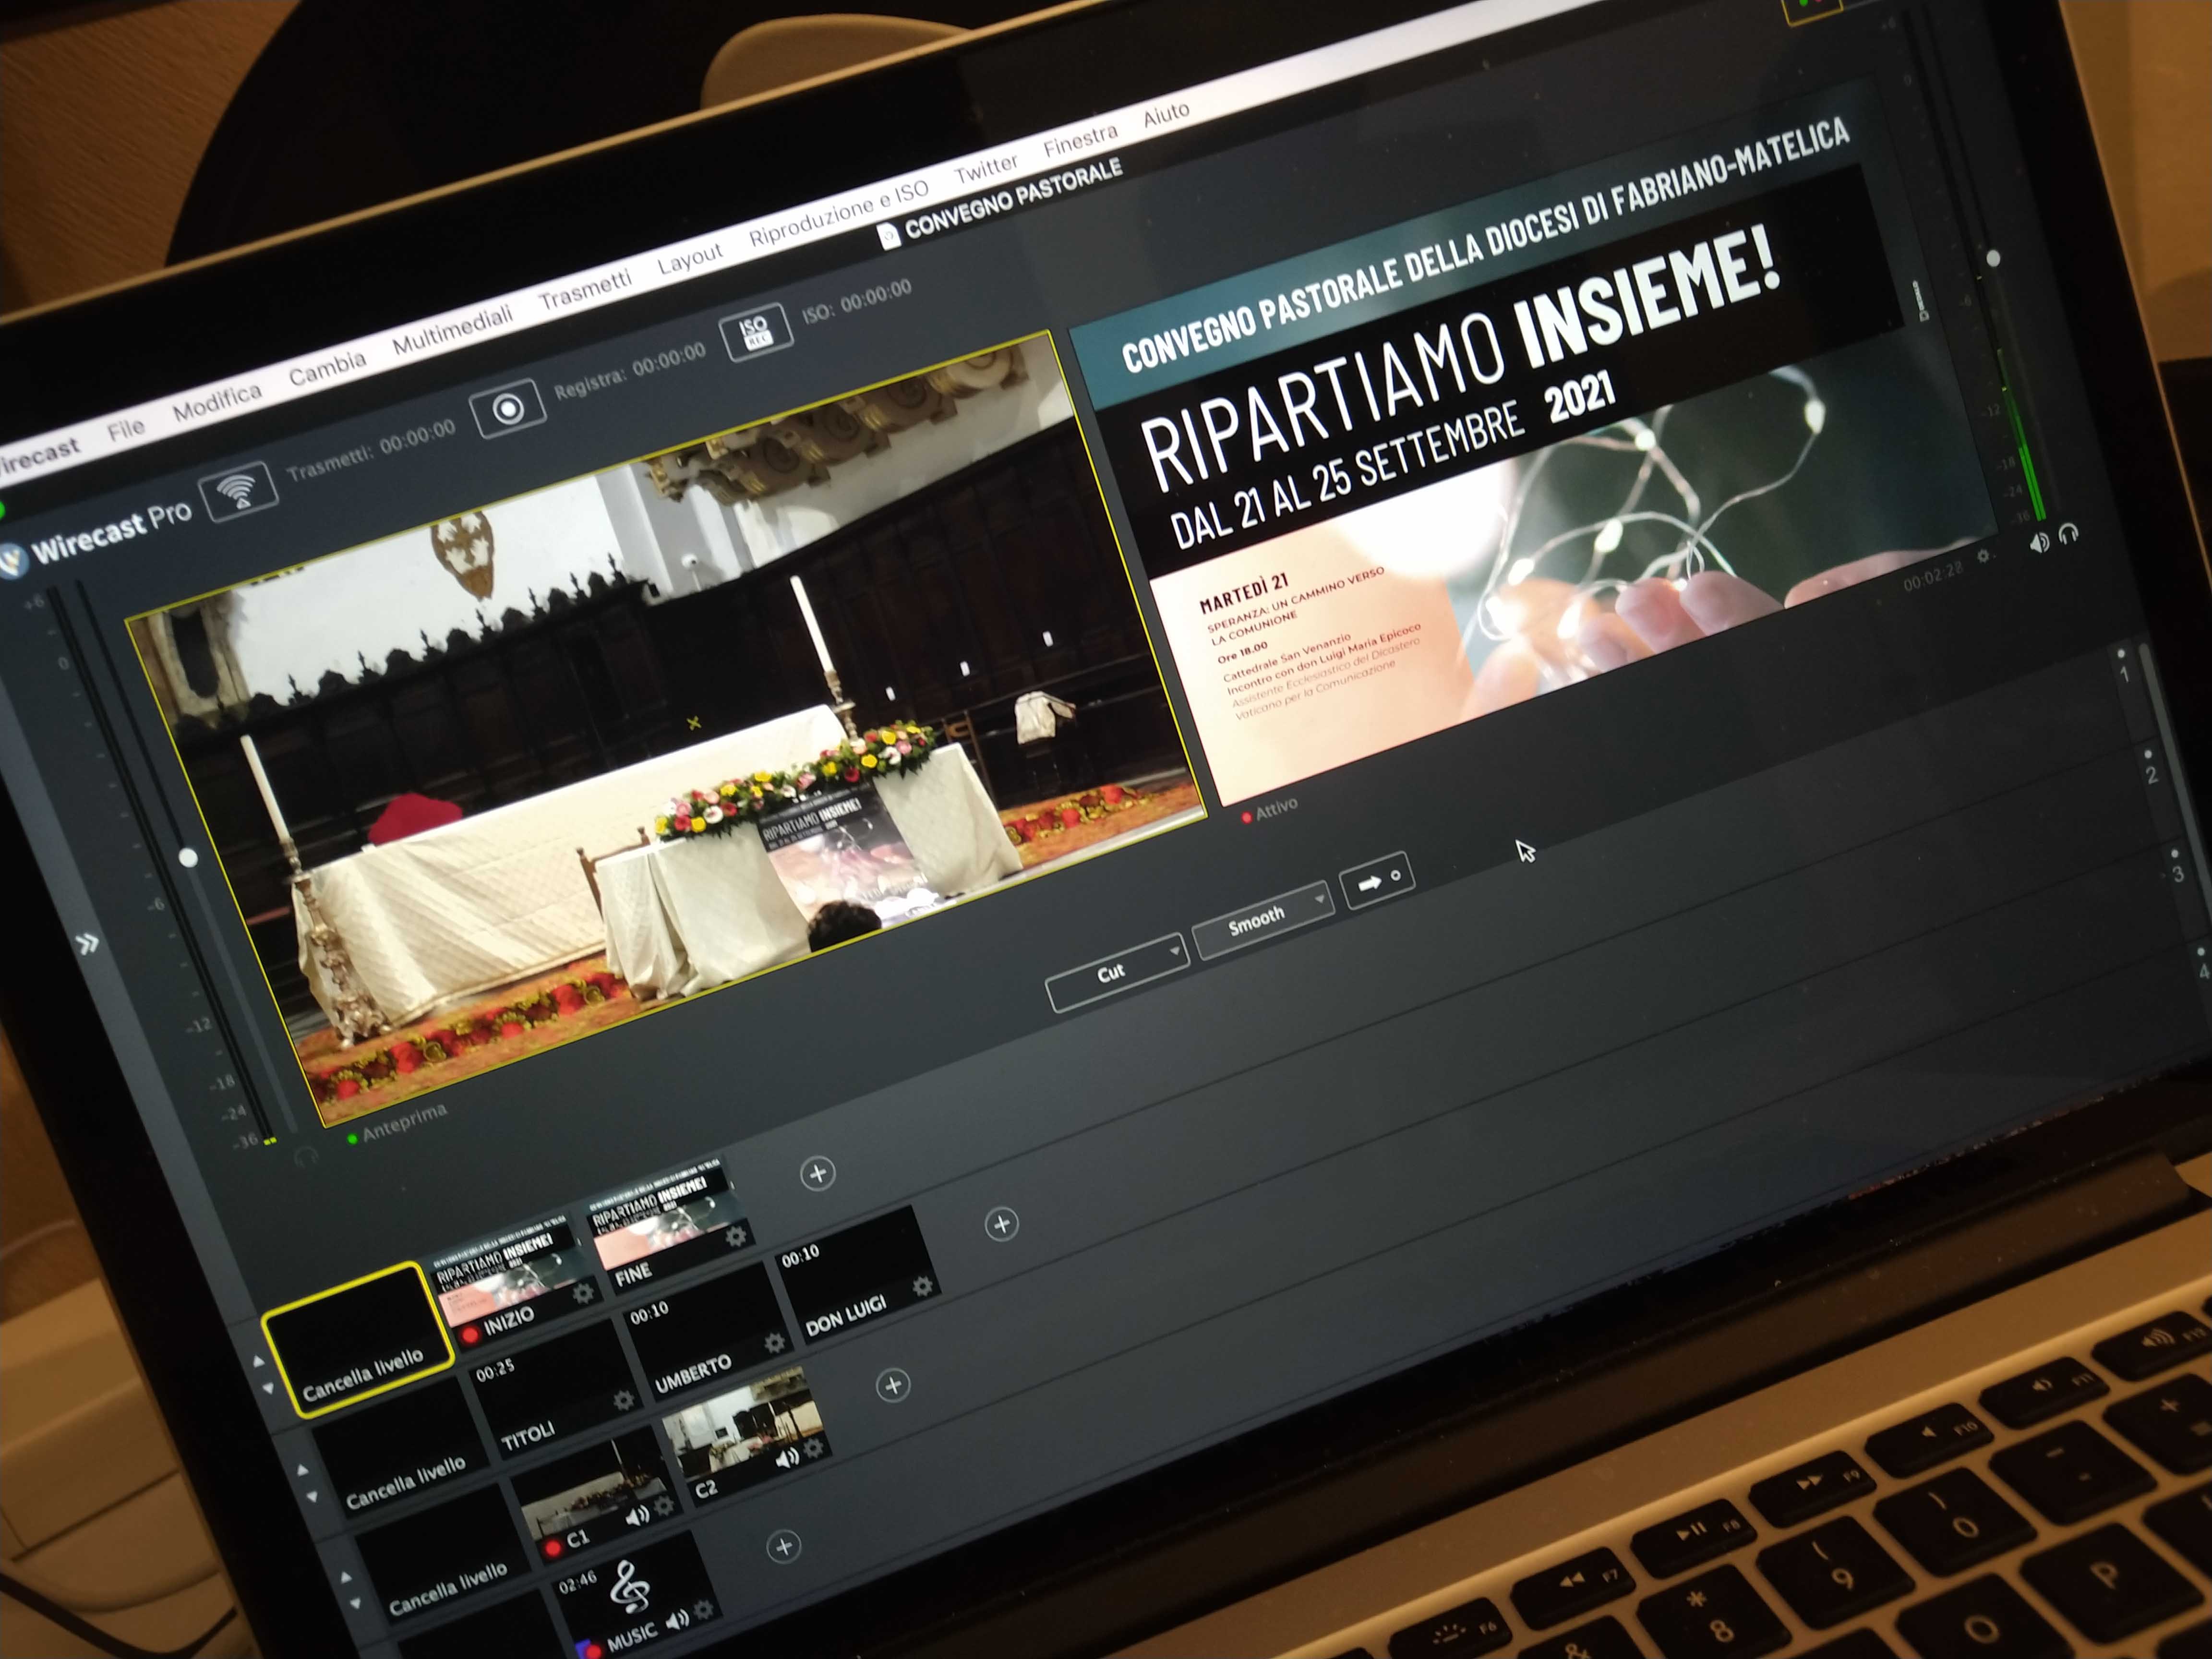
Task: Select the highlighted Cancella livello shot
Action: tap(358, 1339)
